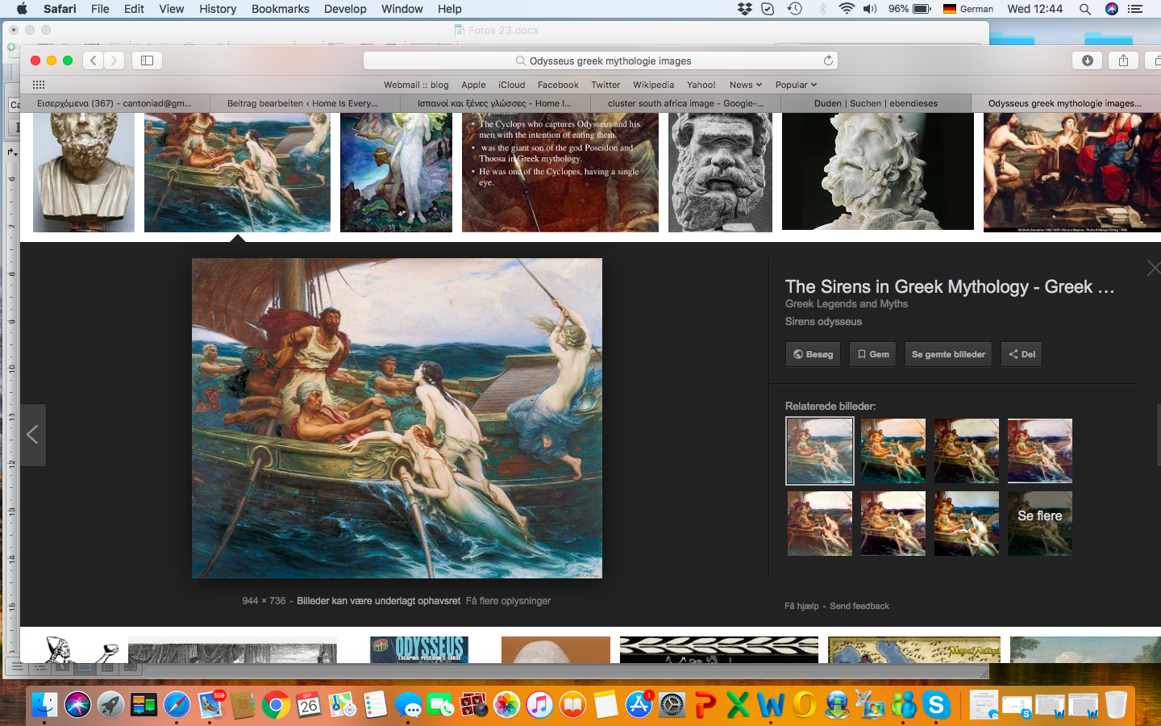
Task: Open Se flere related images tile
Action: (x=1040, y=524)
